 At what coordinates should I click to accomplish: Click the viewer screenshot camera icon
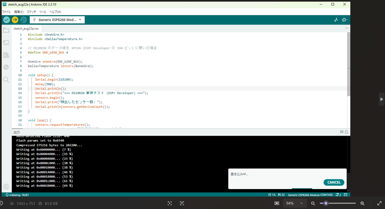[277, 203]
